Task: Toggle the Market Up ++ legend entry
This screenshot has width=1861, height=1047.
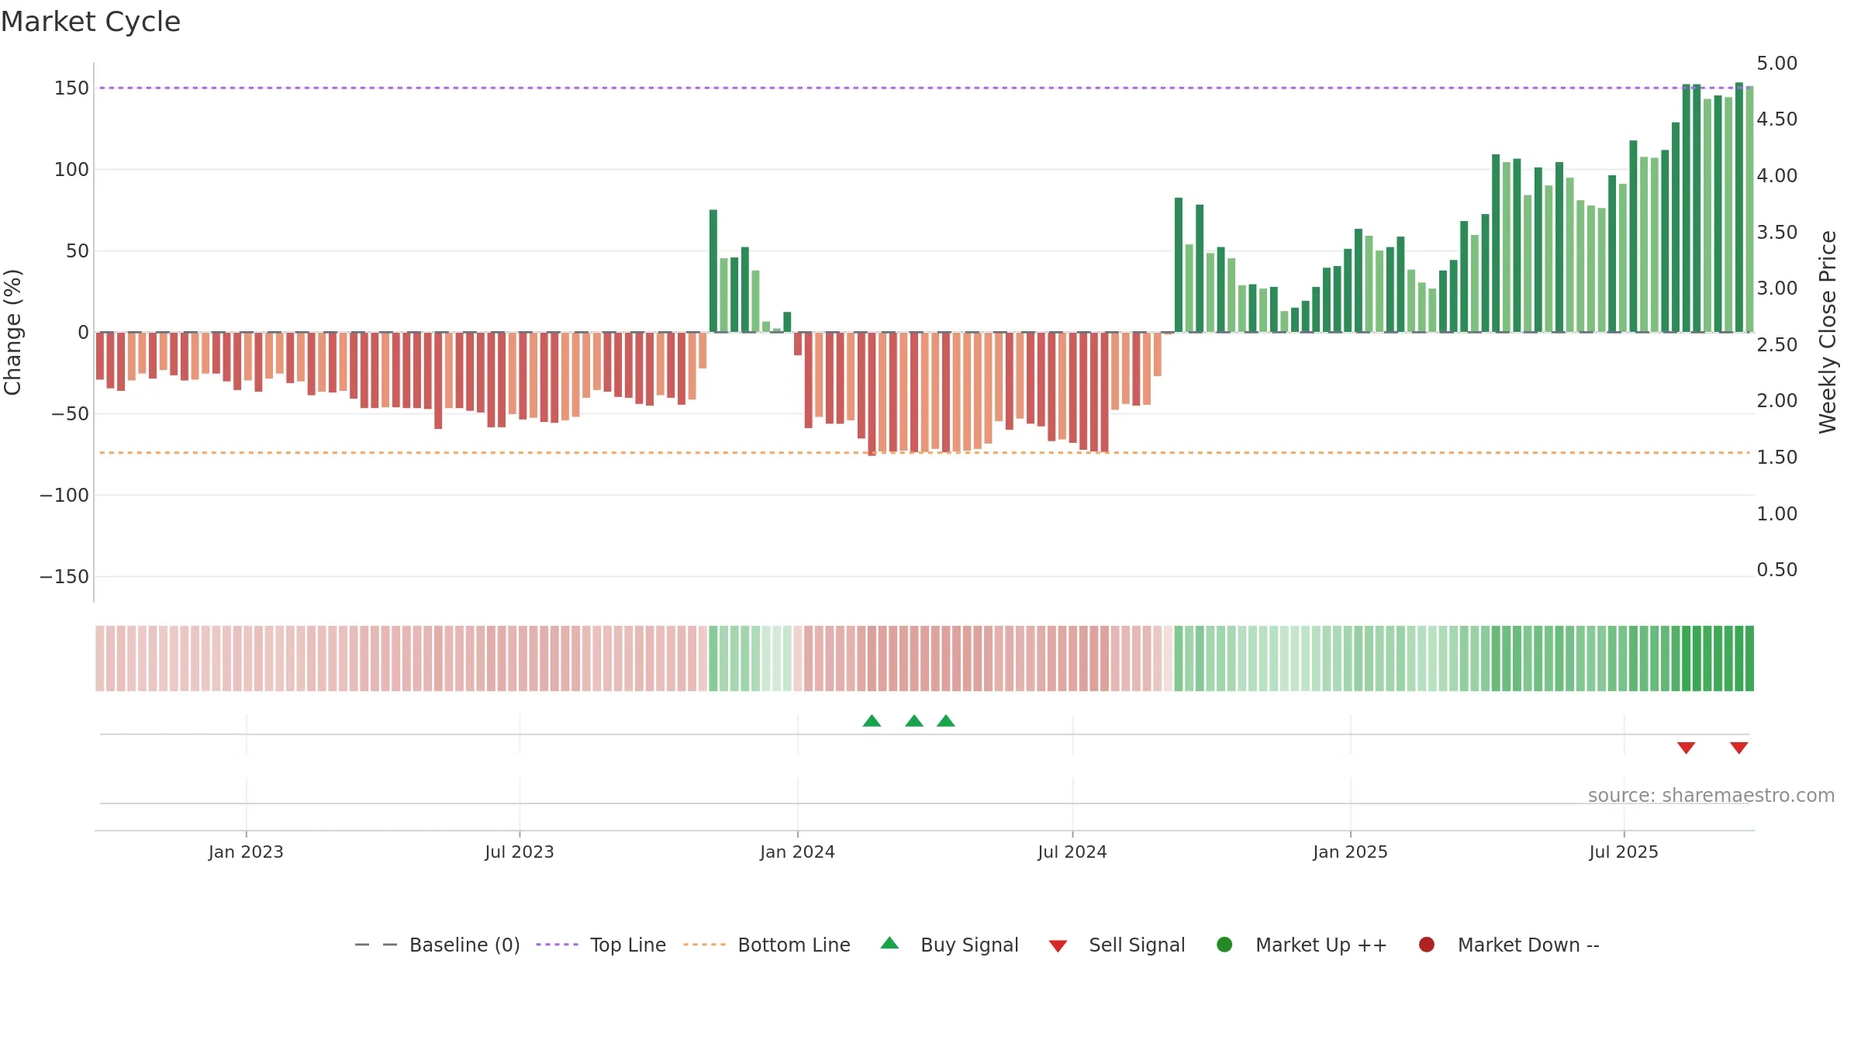Action: point(1302,945)
